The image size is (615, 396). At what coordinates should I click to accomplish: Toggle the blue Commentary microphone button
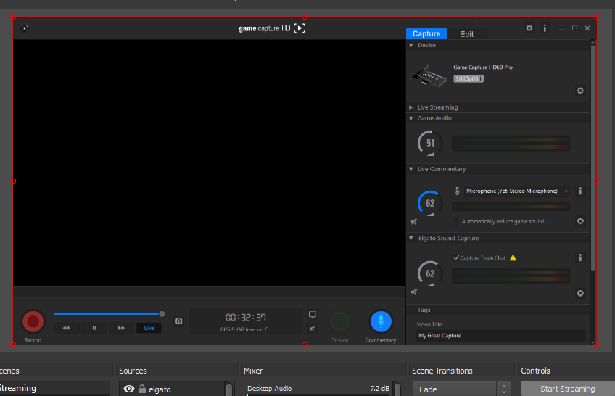[381, 321]
